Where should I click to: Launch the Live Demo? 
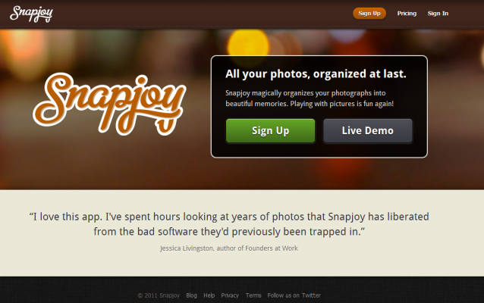click(x=368, y=131)
